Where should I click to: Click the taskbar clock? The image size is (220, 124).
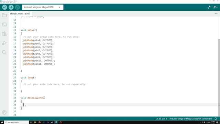(x=212, y=122)
